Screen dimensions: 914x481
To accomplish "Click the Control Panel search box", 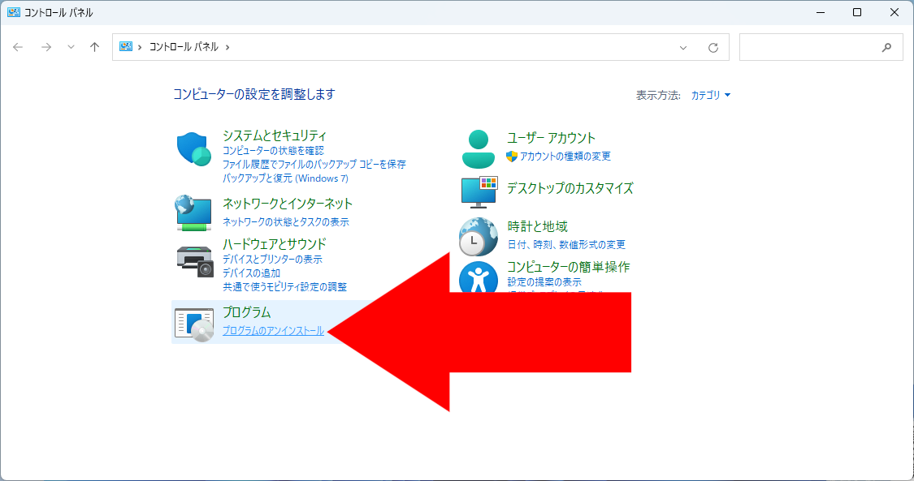I will [x=808, y=47].
